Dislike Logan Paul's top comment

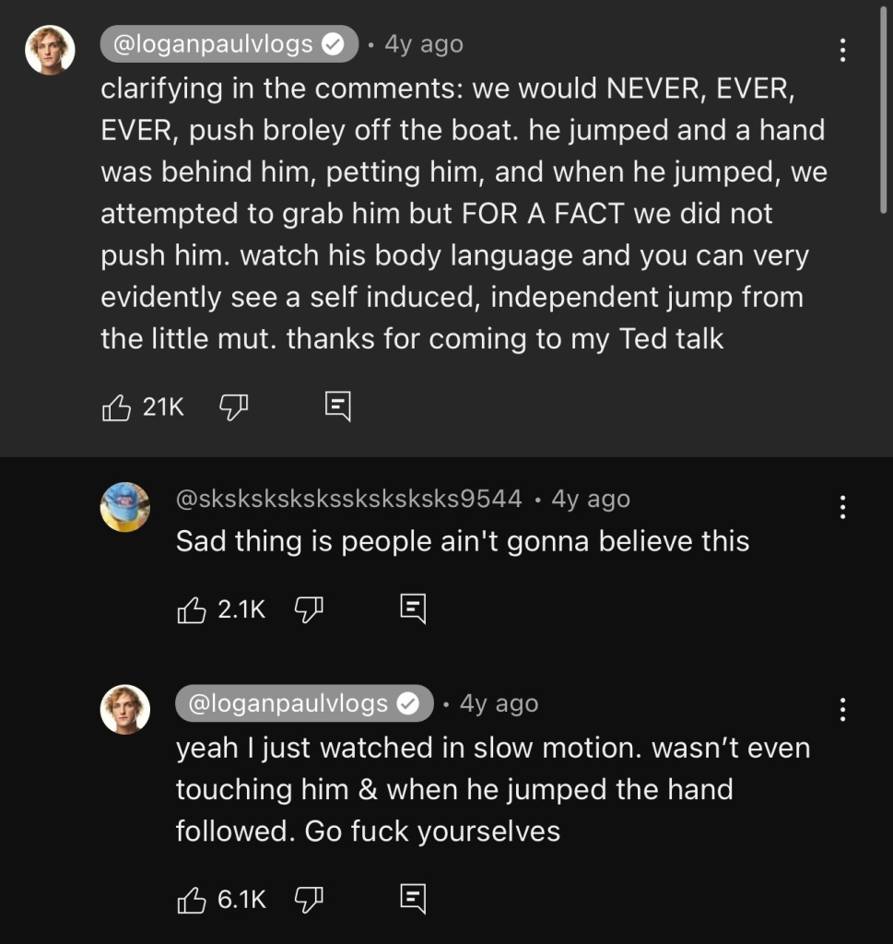coord(233,407)
